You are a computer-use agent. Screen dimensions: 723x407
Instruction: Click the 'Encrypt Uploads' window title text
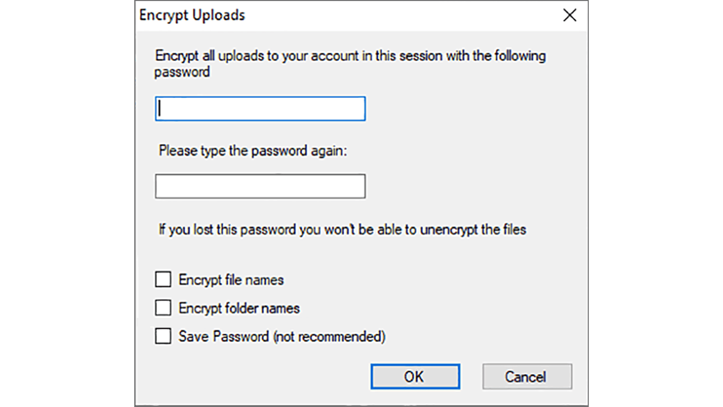[x=192, y=15]
